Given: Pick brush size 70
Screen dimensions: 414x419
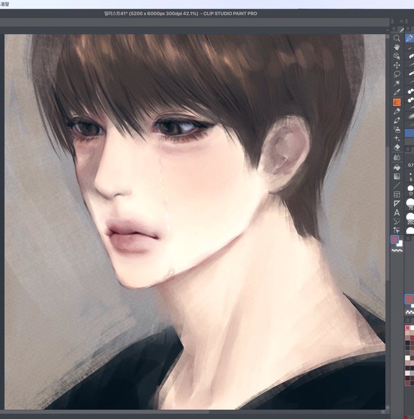Looking at the screenshot, I should 410,205.
